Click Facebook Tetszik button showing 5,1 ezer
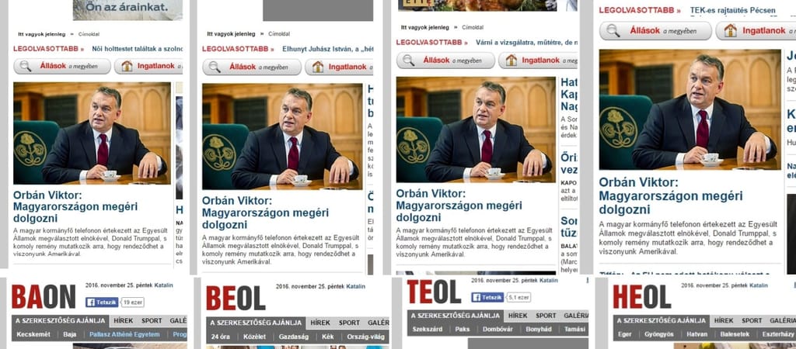 487,297
